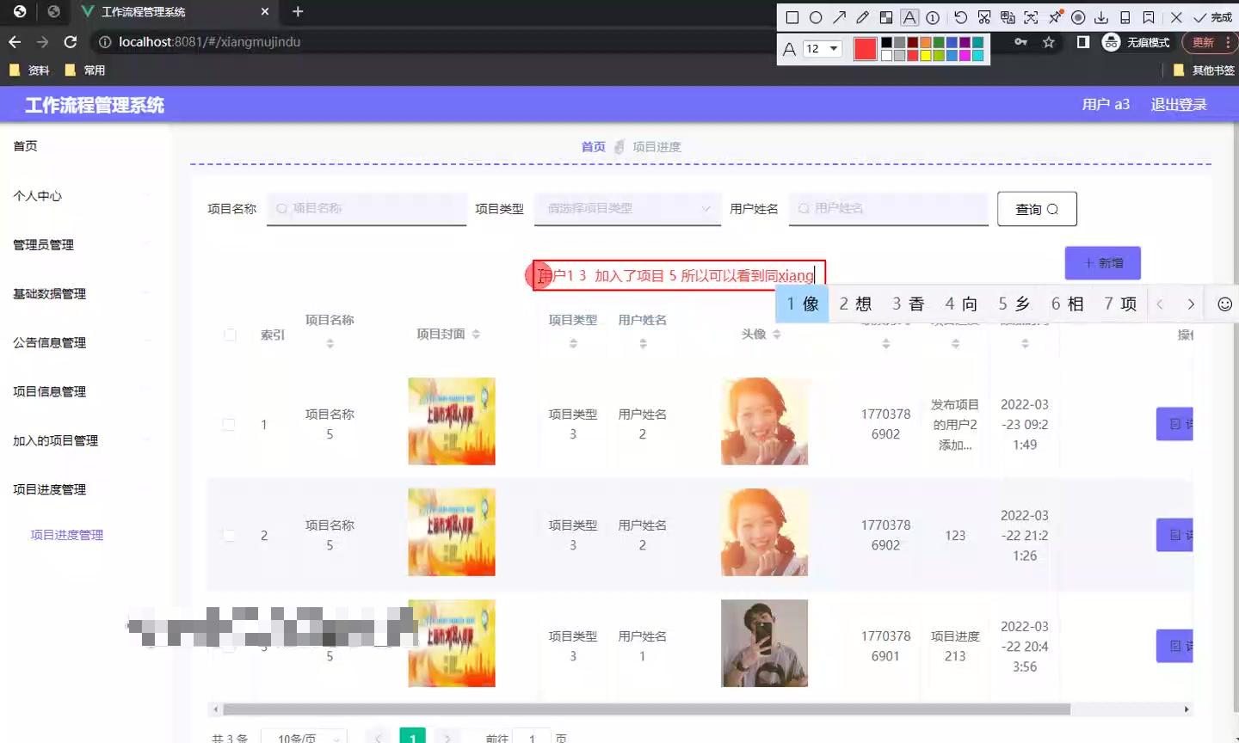Image resolution: width=1239 pixels, height=743 pixels.
Task: Click the 新增 add button
Action: pos(1103,263)
